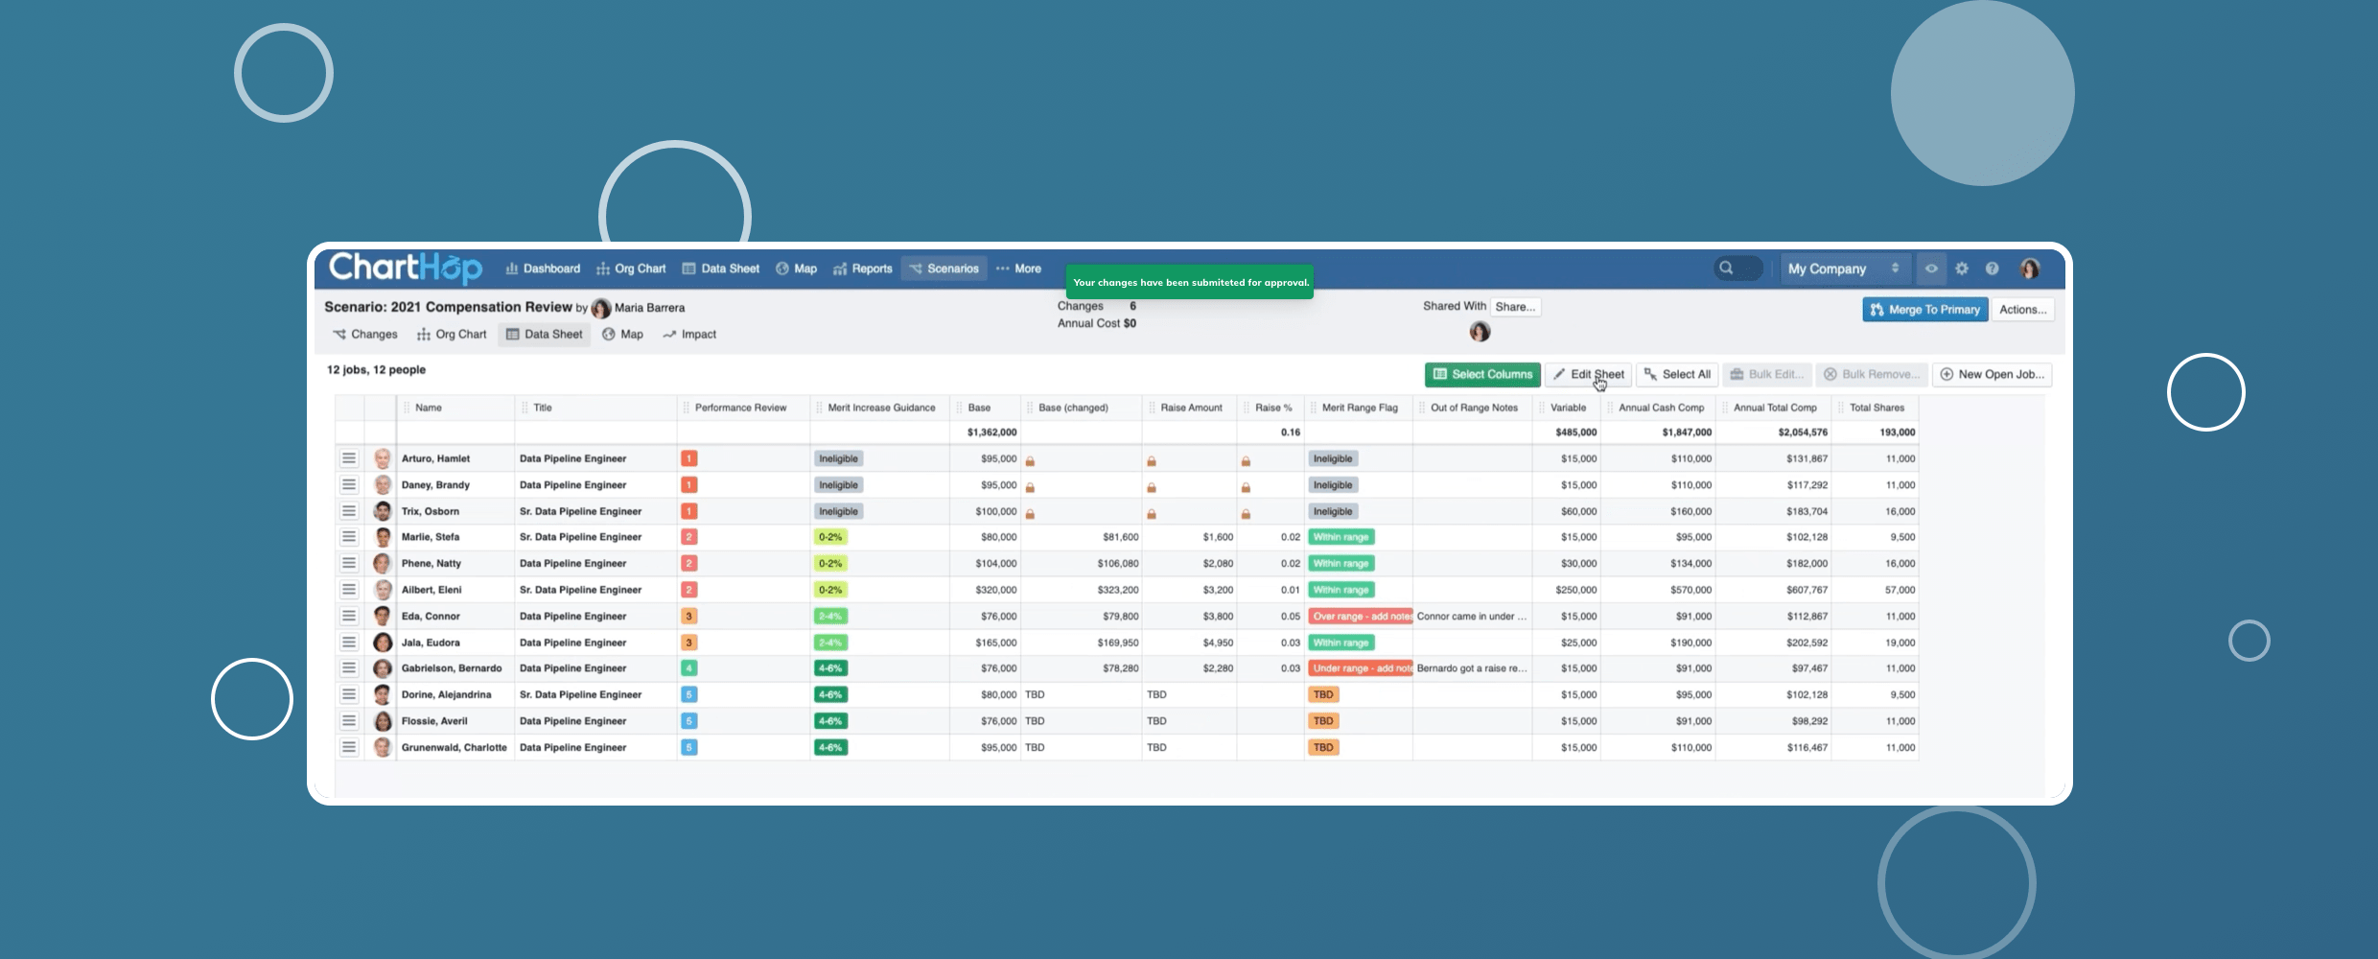Screen dimensions: 2378x959
Task: Toggle Edit Sheet mode
Action: (x=1588, y=374)
